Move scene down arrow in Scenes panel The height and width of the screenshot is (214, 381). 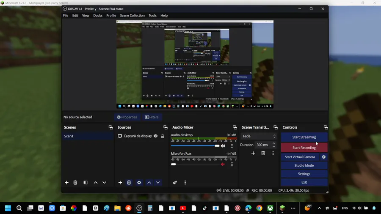[x=104, y=182]
